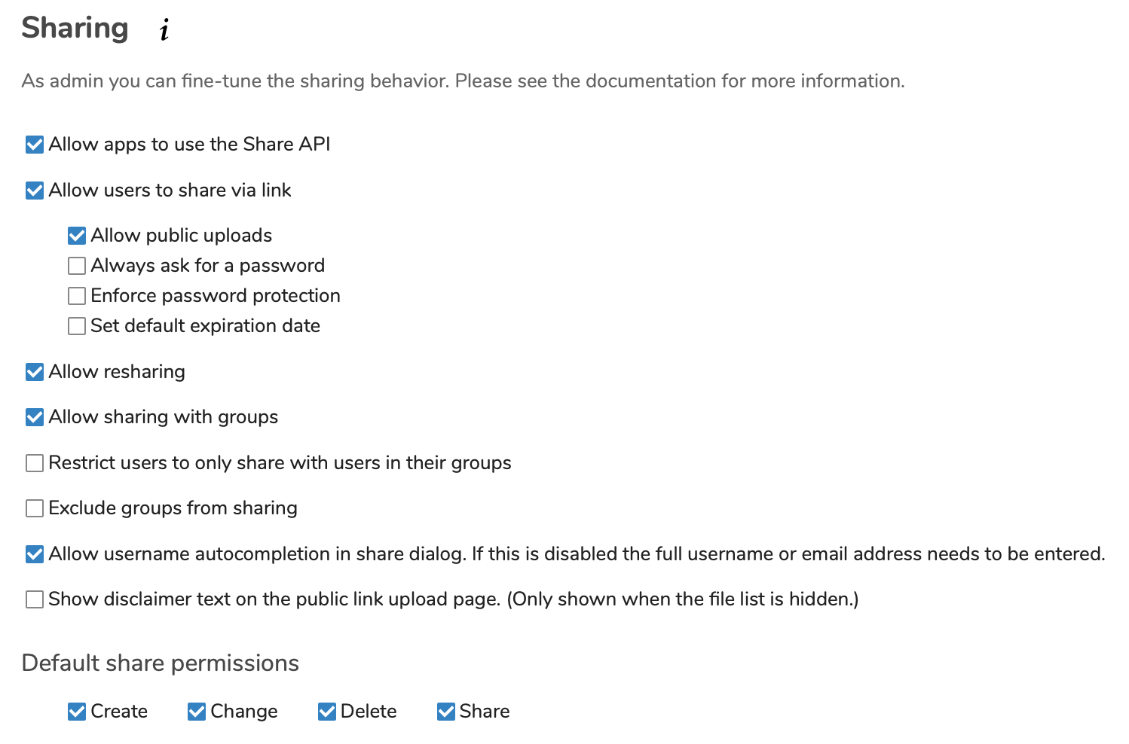Screen dimensions: 1129x744
Task: Disable username autocompletion in share dialog
Action: [x=35, y=554]
